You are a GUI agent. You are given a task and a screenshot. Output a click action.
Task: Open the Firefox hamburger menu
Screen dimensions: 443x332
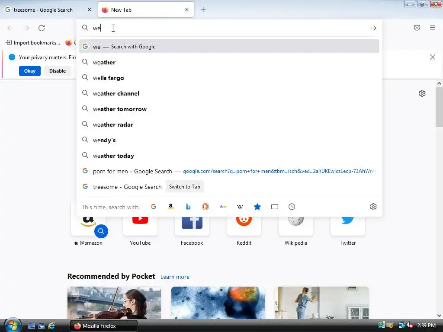tap(433, 28)
